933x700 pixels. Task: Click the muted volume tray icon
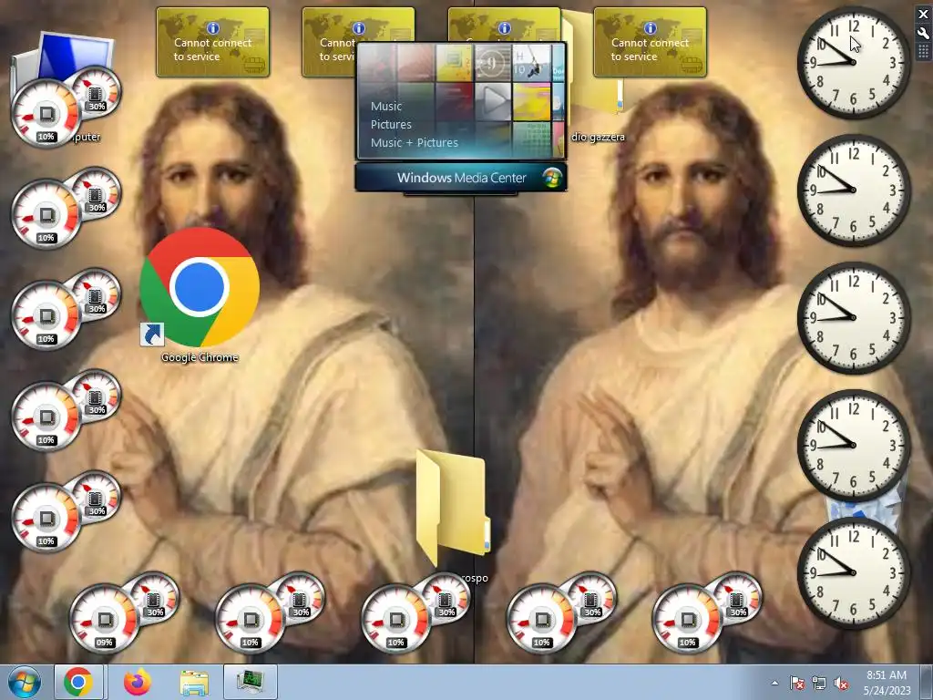tap(841, 684)
